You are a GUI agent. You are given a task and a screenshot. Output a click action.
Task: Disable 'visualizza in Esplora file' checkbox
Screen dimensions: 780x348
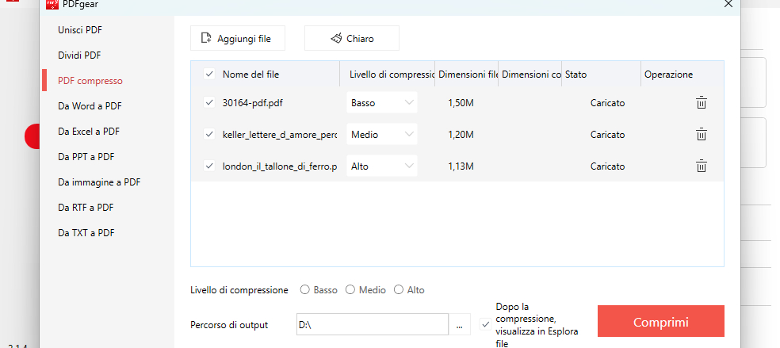tap(485, 324)
